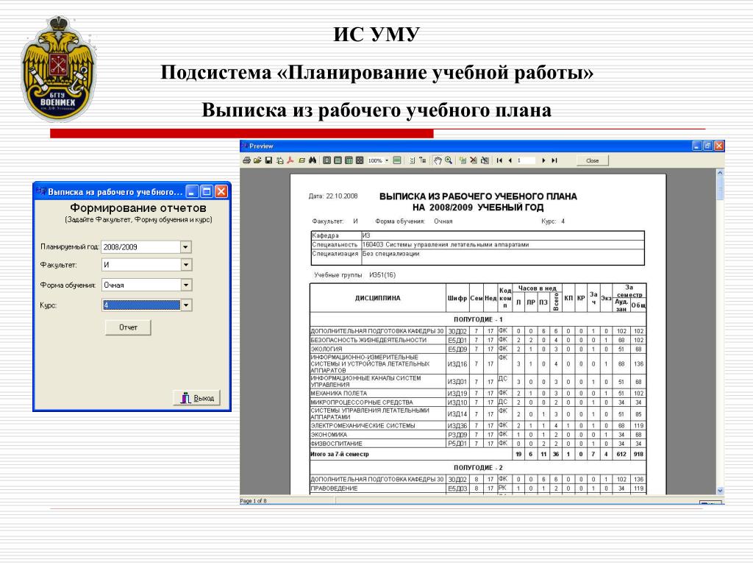
Task: Open the Форма обучения dropdown arrow
Action: coord(186,285)
